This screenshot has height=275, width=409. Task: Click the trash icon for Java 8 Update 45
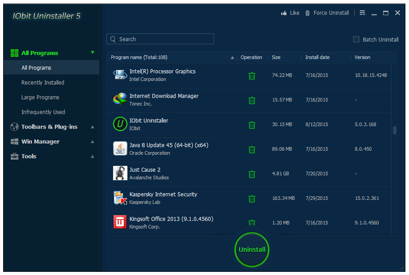point(252,149)
